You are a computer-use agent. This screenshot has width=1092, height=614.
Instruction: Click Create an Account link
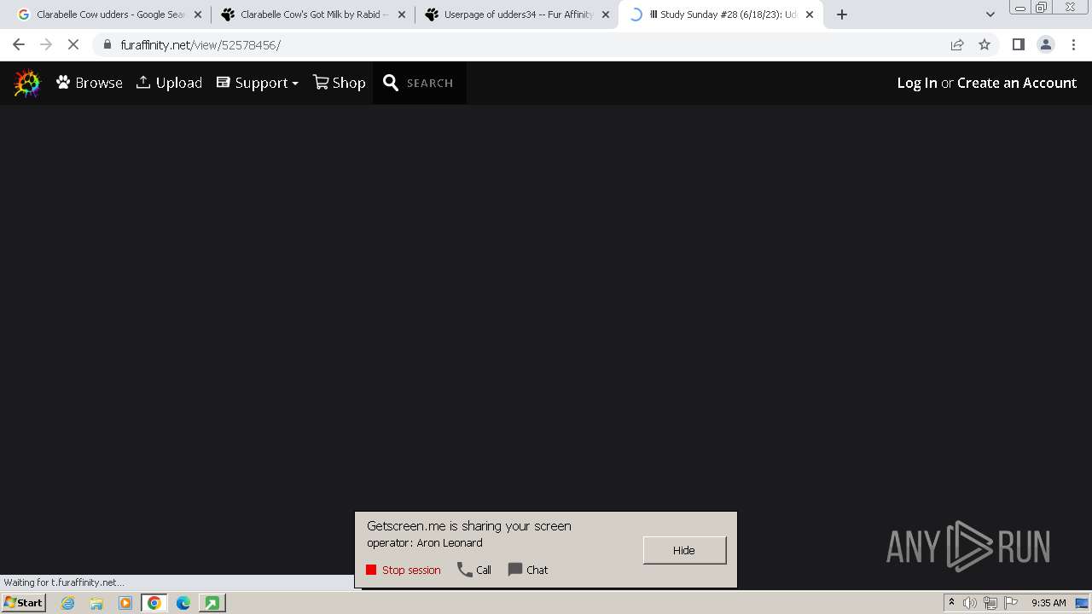tap(1017, 83)
